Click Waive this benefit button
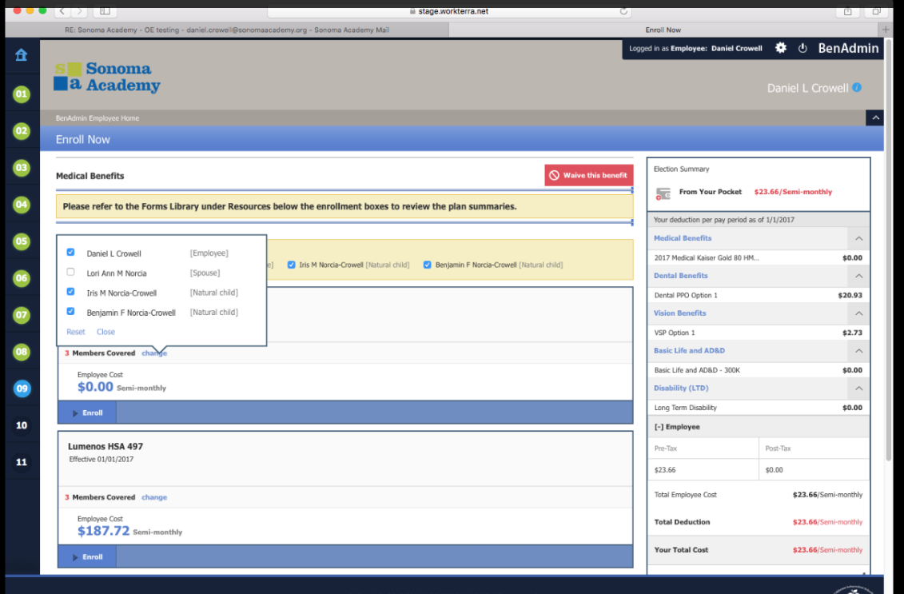The image size is (904, 594). pos(588,175)
